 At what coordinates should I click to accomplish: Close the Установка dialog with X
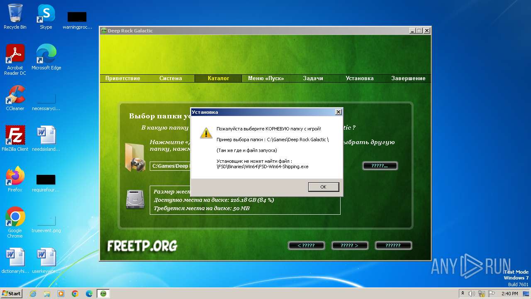coord(339,112)
